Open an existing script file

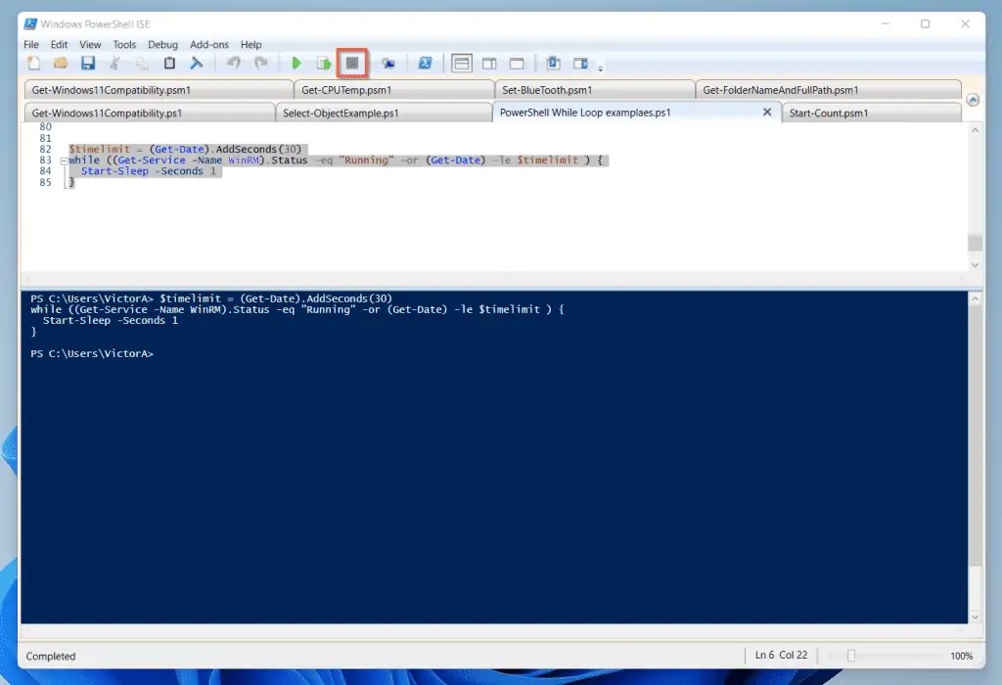click(60, 63)
